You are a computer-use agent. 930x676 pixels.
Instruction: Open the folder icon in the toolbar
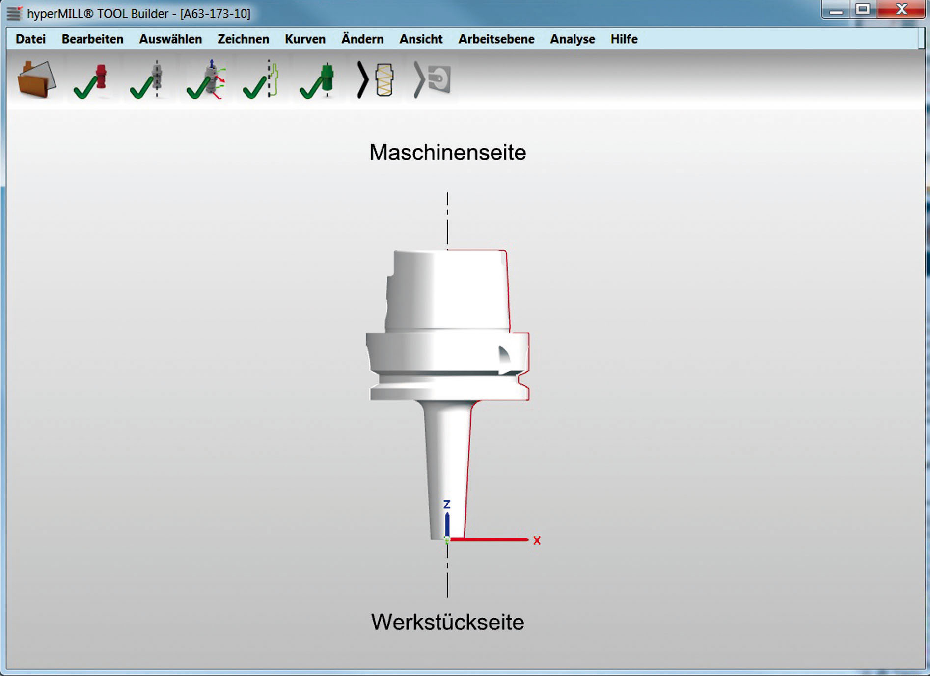tap(36, 79)
